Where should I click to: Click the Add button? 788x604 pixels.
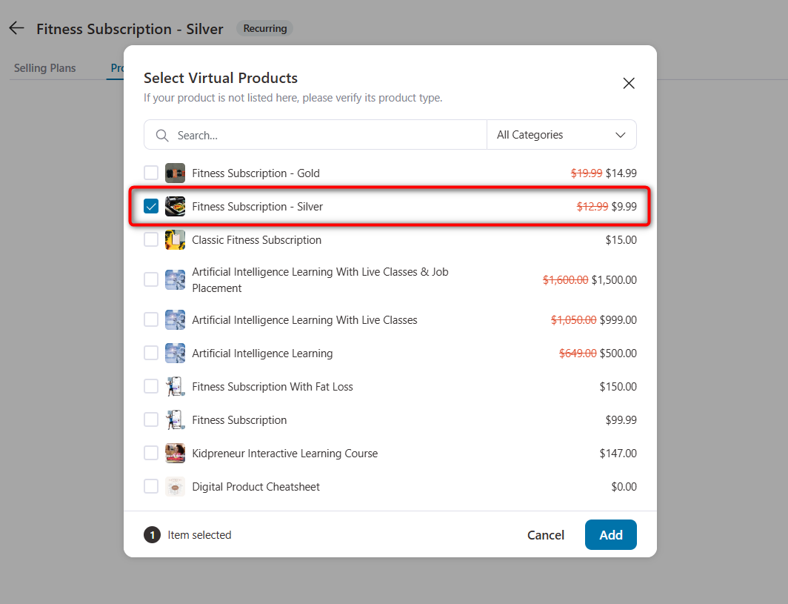[610, 534]
